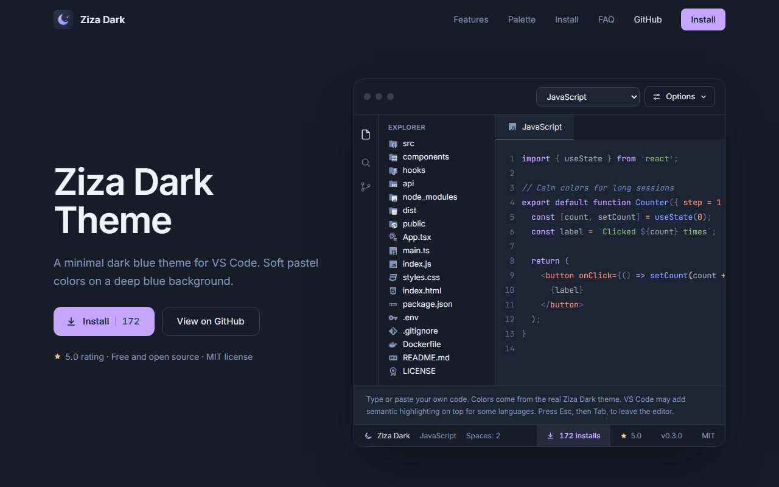Click the Docker whale icon beside Dockerfile
779x487 pixels.
(393, 345)
